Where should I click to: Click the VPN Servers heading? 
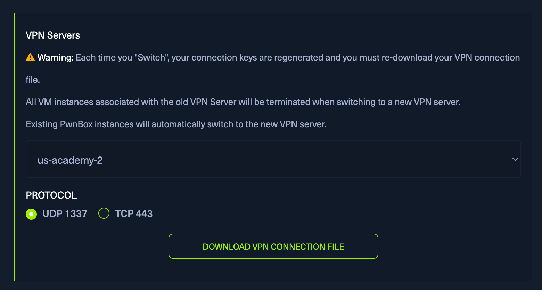tap(52, 35)
